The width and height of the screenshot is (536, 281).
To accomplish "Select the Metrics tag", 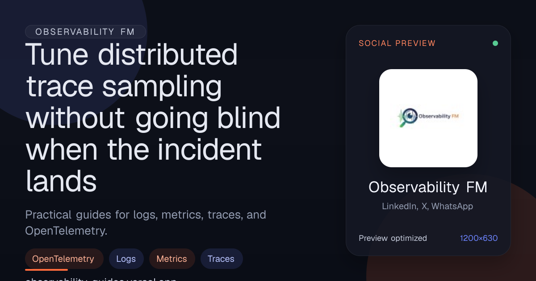I will [172, 259].
